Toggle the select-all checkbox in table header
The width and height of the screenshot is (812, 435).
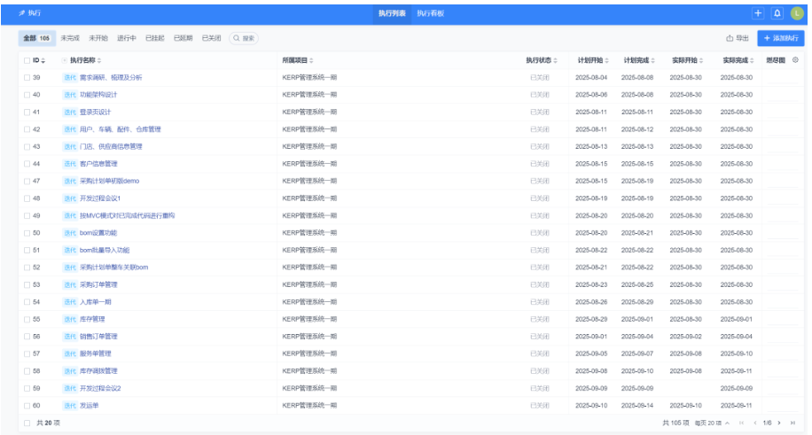[x=27, y=60]
